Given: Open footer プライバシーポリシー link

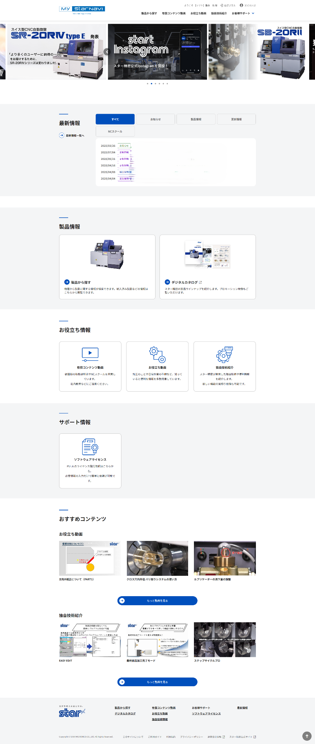Looking at the screenshot, I should [x=192, y=737].
